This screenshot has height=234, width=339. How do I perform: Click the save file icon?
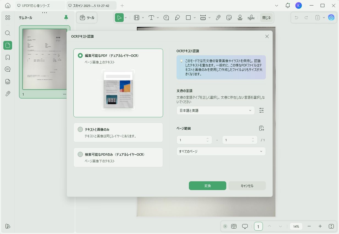click(318, 18)
